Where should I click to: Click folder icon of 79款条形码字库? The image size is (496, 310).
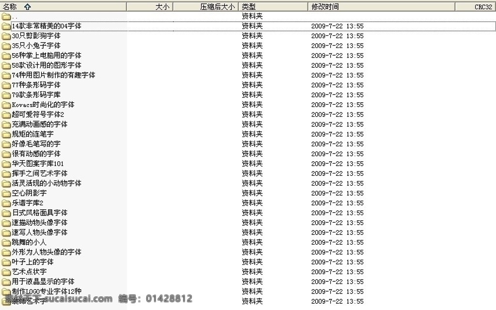pos(6,95)
